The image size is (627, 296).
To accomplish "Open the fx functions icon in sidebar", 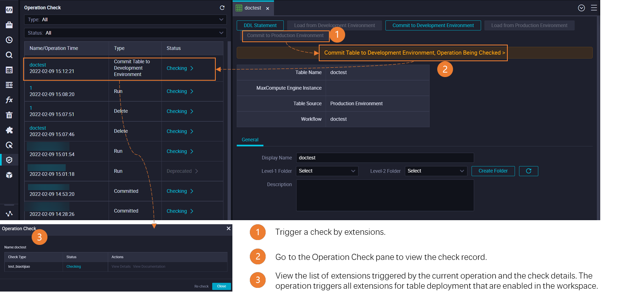I will tap(9, 100).
